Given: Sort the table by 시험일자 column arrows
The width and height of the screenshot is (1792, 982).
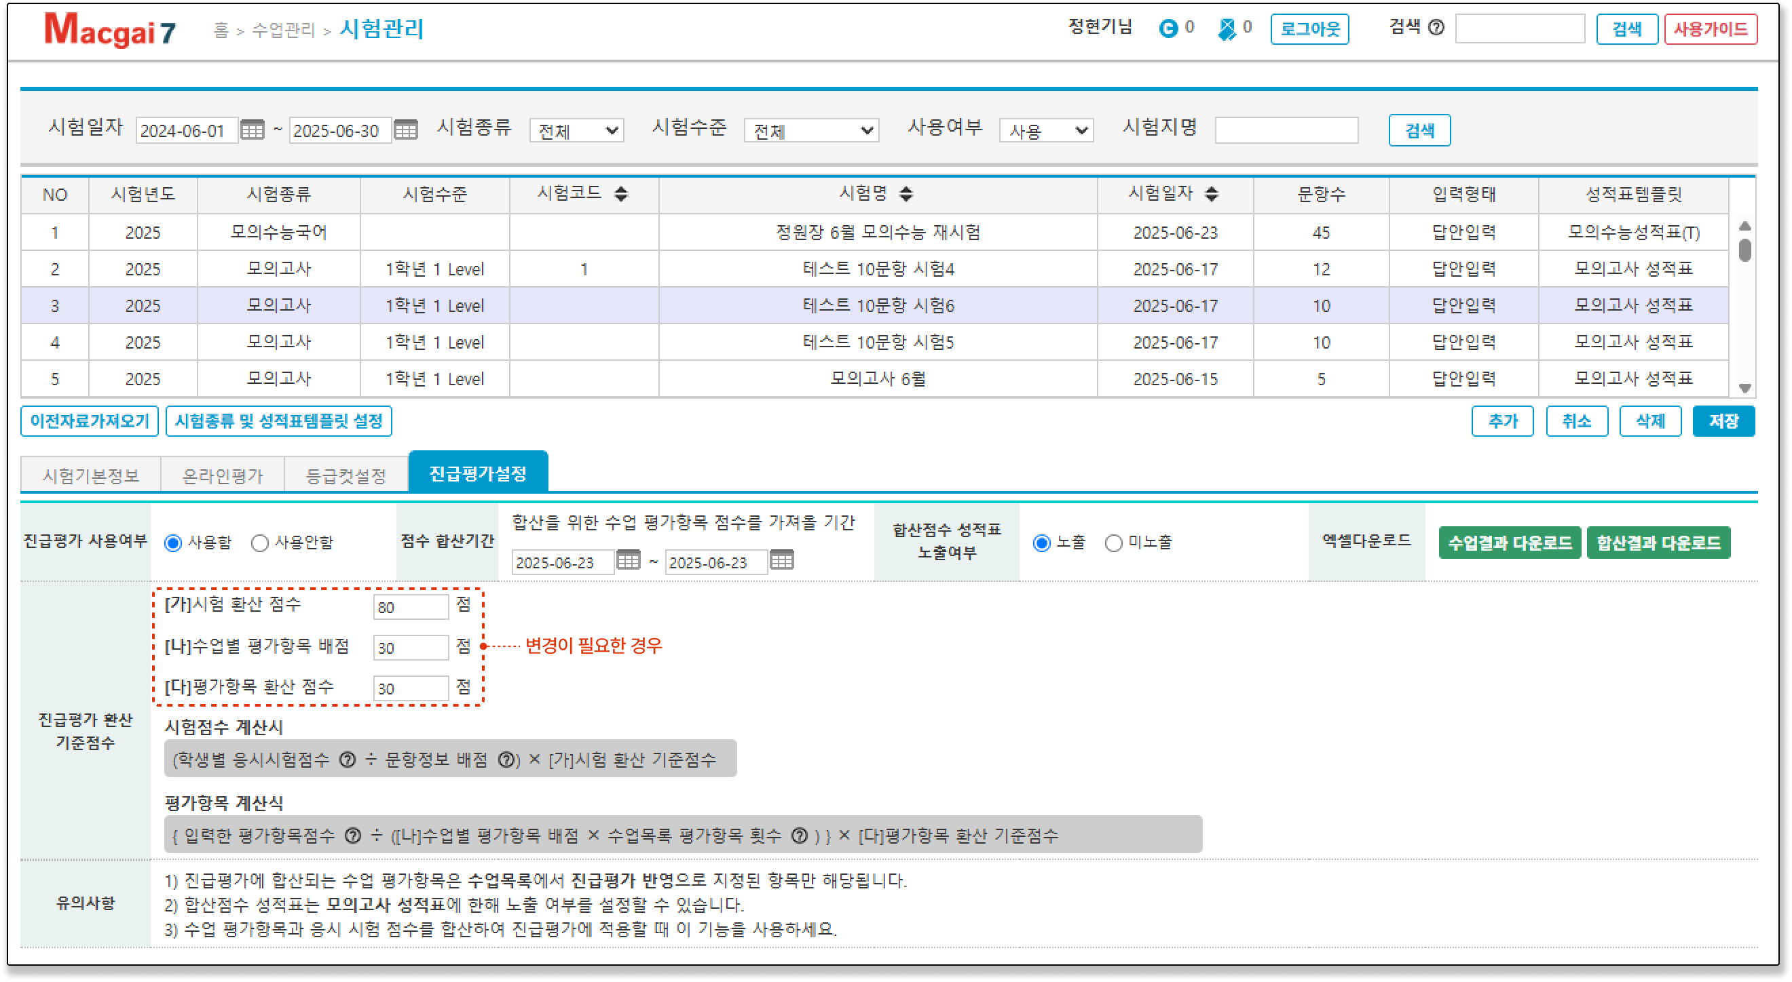Looking at the screenshot, I should point(1211,194).
